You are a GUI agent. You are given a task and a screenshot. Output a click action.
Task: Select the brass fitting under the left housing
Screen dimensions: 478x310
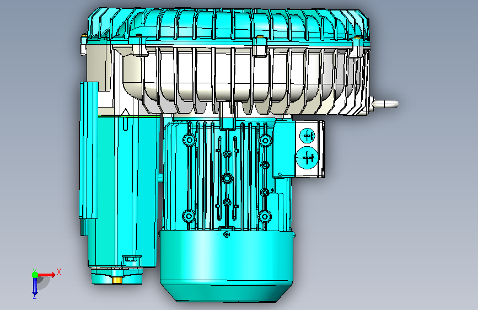coord(117,280)
